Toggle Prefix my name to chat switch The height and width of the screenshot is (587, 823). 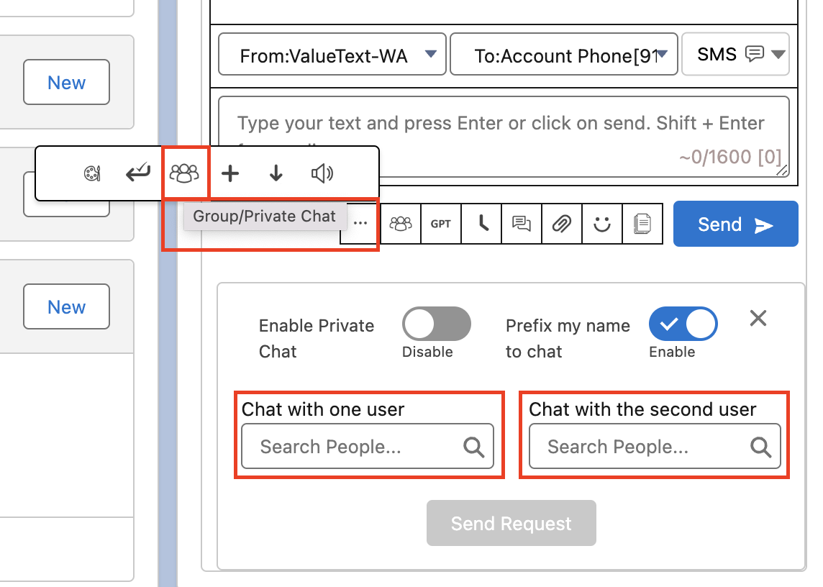click(x=683, y=324)
